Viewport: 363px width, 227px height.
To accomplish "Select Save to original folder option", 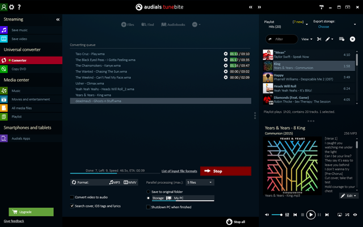I will coord(149,192).
